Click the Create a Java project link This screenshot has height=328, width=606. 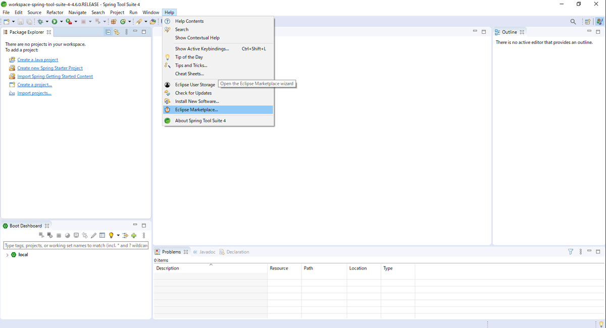point(37,60)
